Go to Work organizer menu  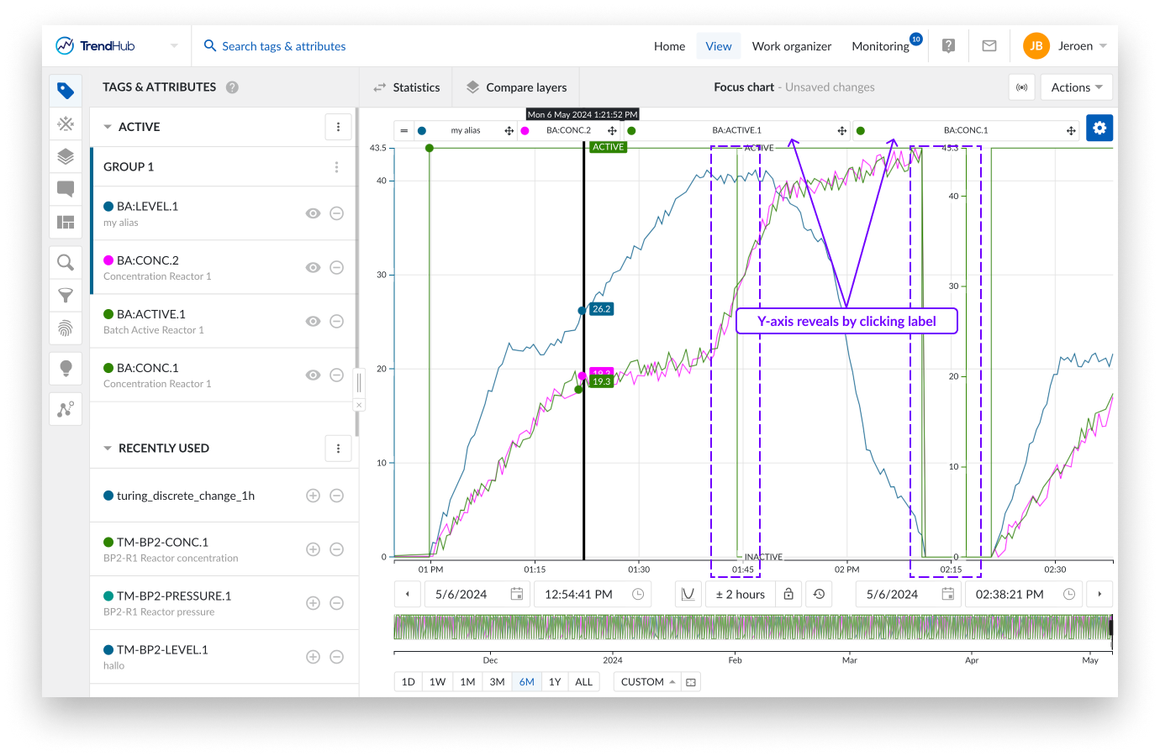(x=791, y=46)
